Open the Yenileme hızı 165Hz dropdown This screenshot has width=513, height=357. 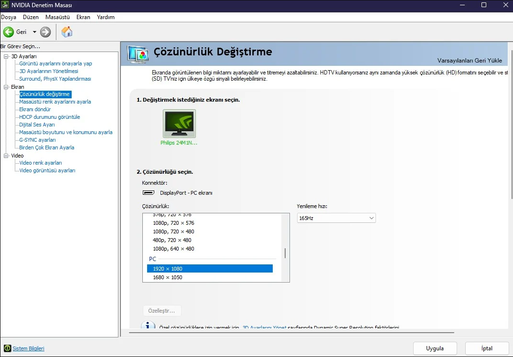336,218
